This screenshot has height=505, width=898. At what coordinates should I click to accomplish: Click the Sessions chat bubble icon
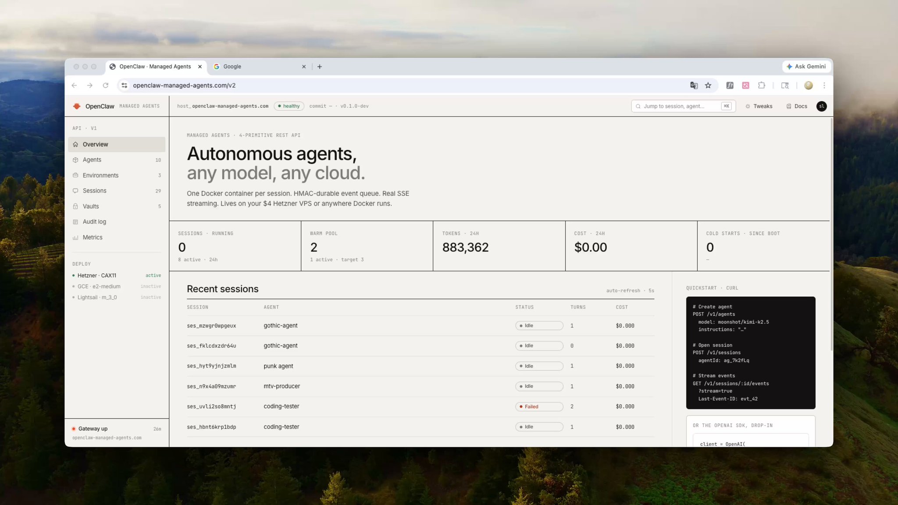click(75, 191)
